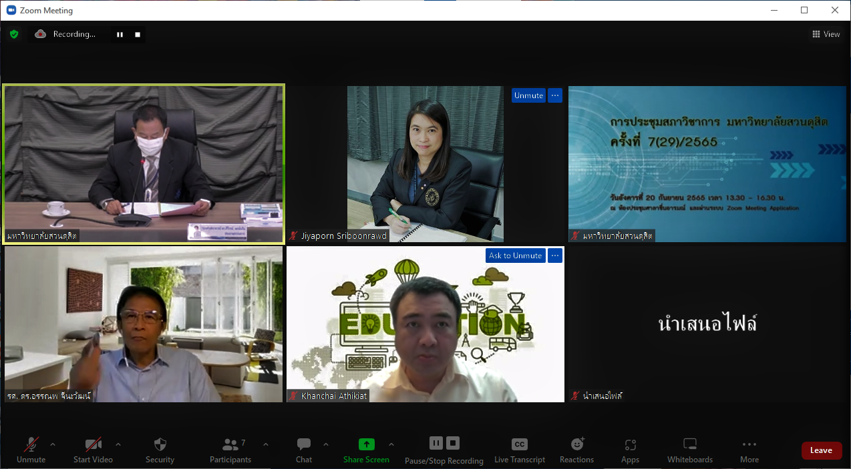Open the Security shield options
Screen dimensions: 851x469
tap(160, 450)
